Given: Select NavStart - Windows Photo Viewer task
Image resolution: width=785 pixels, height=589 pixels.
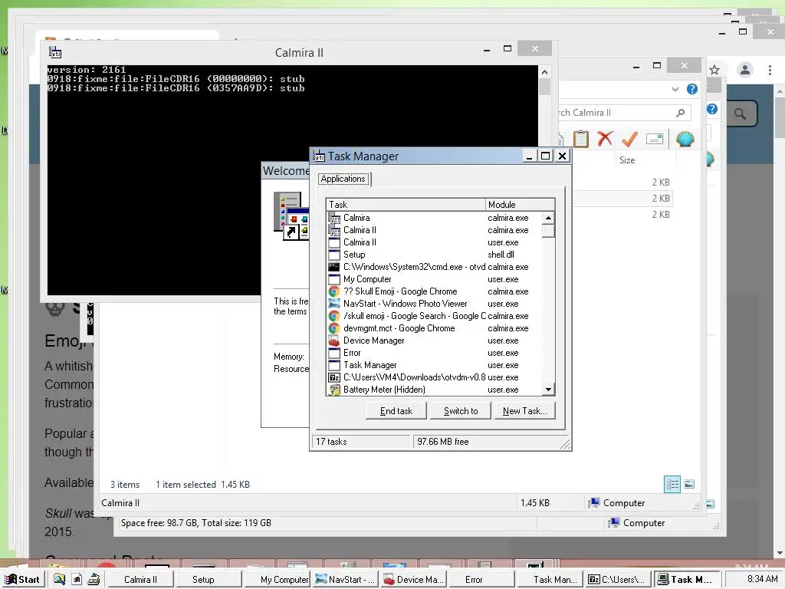Looking at the screenshot, I should [435, 304].
